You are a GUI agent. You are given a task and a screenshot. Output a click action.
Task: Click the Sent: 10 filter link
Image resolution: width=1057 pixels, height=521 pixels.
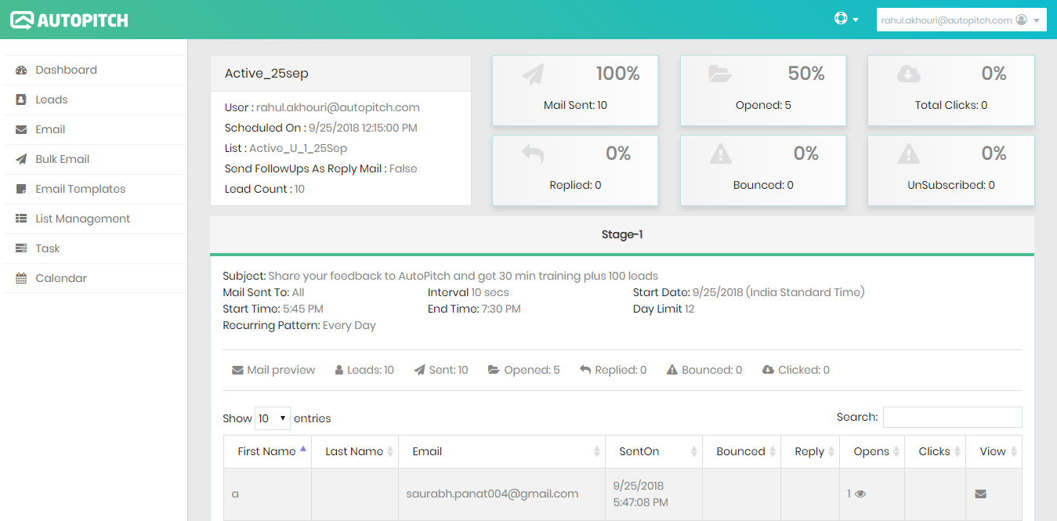coord(441,370)
